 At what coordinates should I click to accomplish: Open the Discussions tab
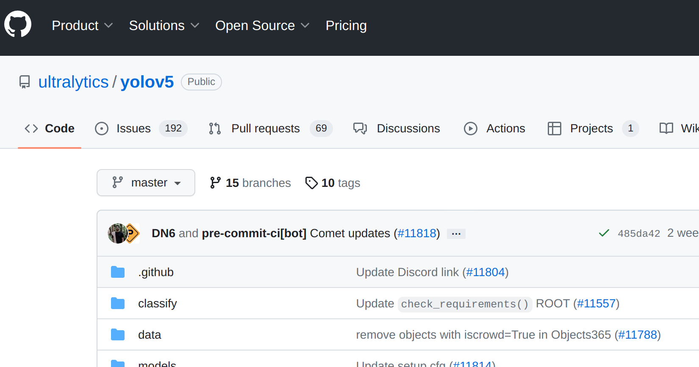pos(397,128)
